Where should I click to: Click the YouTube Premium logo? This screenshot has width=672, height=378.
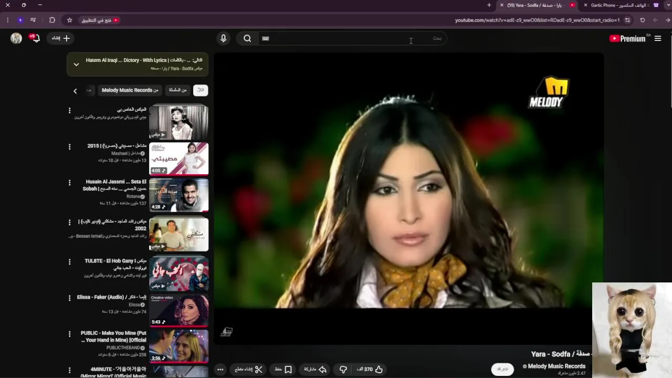628,38
